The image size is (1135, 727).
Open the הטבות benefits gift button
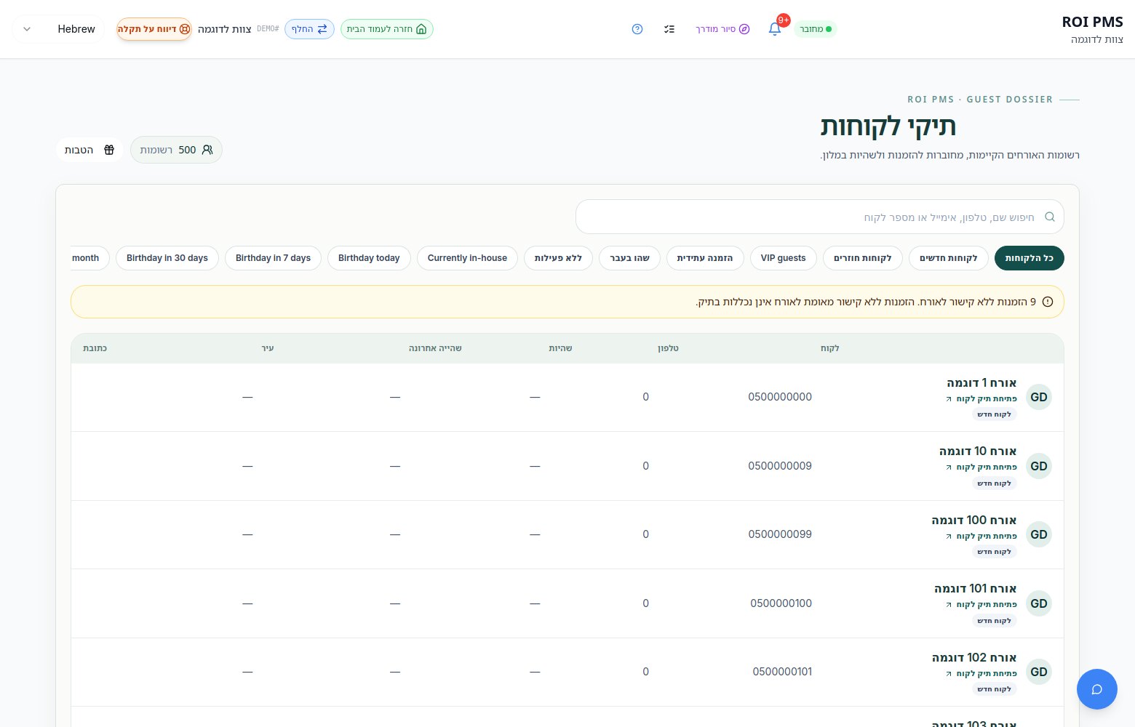point(89,150)
